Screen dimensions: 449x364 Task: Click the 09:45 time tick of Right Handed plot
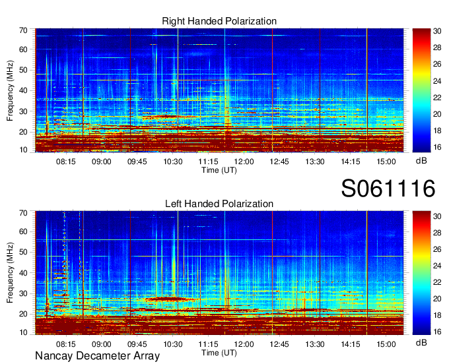coord(137,162)
